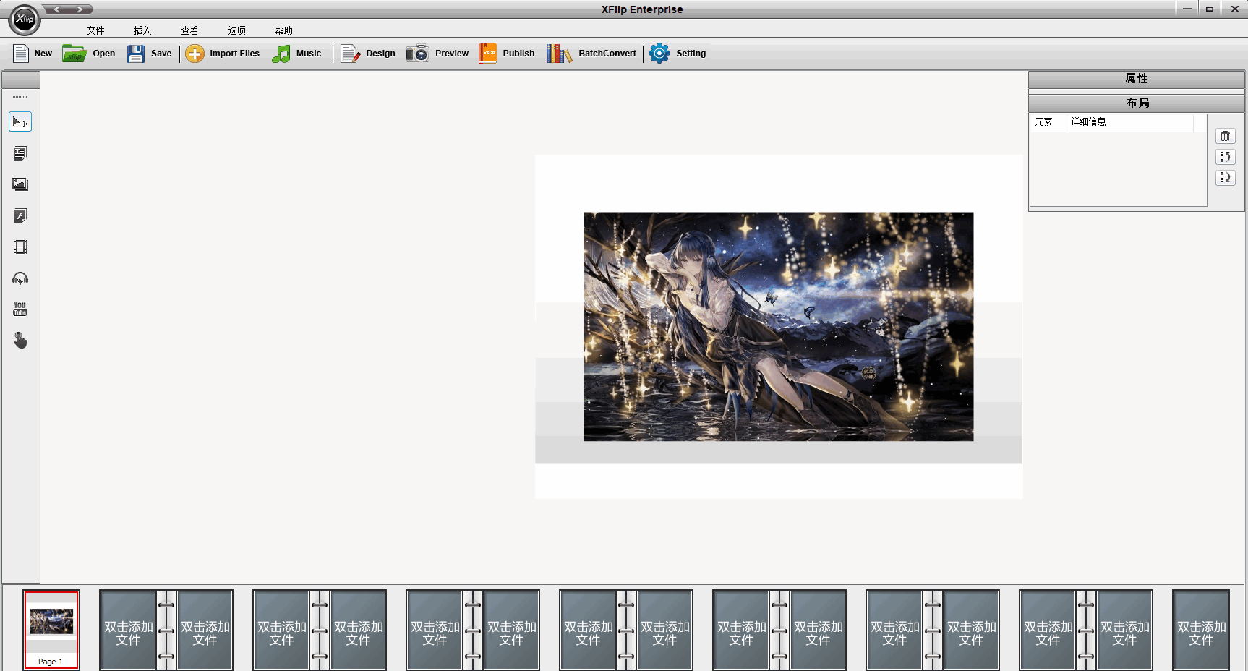1248x671 pixels.
Task: Open Setting from the toolbar
Action: click(x=678, y=54)
